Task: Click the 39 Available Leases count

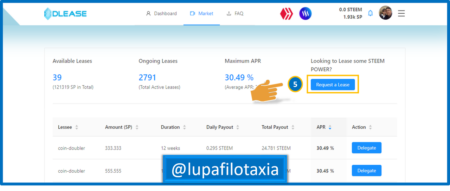Action: point(57,77)
